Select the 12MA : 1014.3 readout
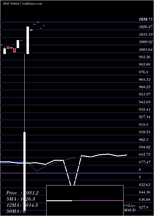The height and width of the screenshot is (216, 154). click(x=22, y=205)
